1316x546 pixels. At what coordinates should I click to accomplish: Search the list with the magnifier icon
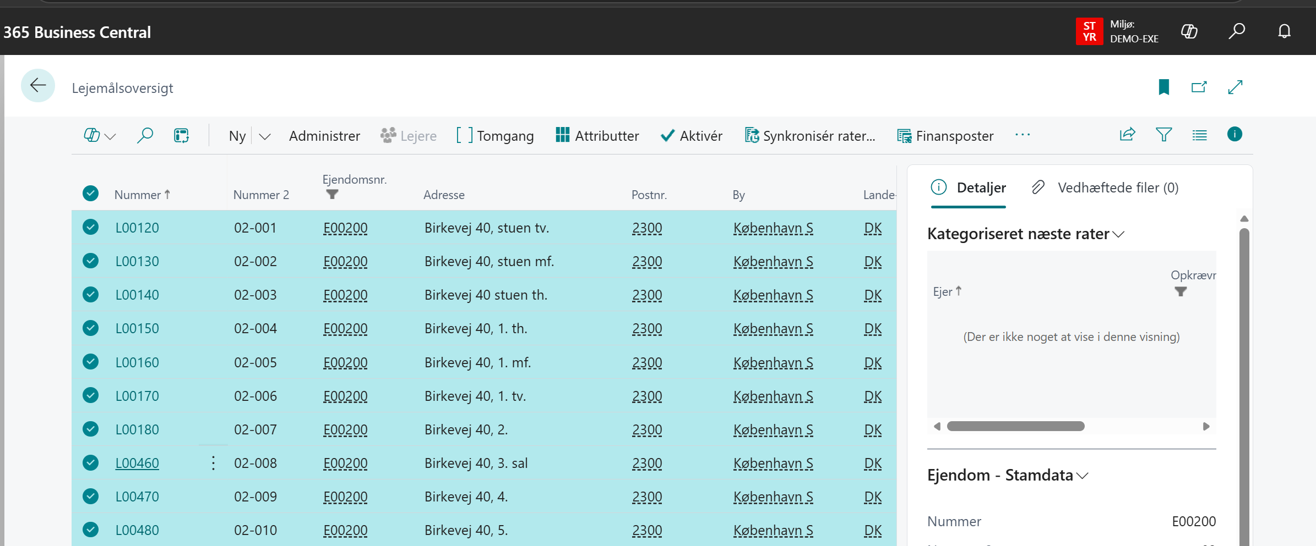[145, 135]
